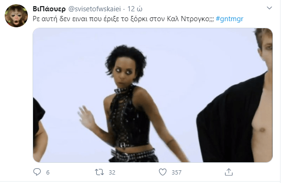Open the share menu with the upload arrow icon

coord(229,172)
